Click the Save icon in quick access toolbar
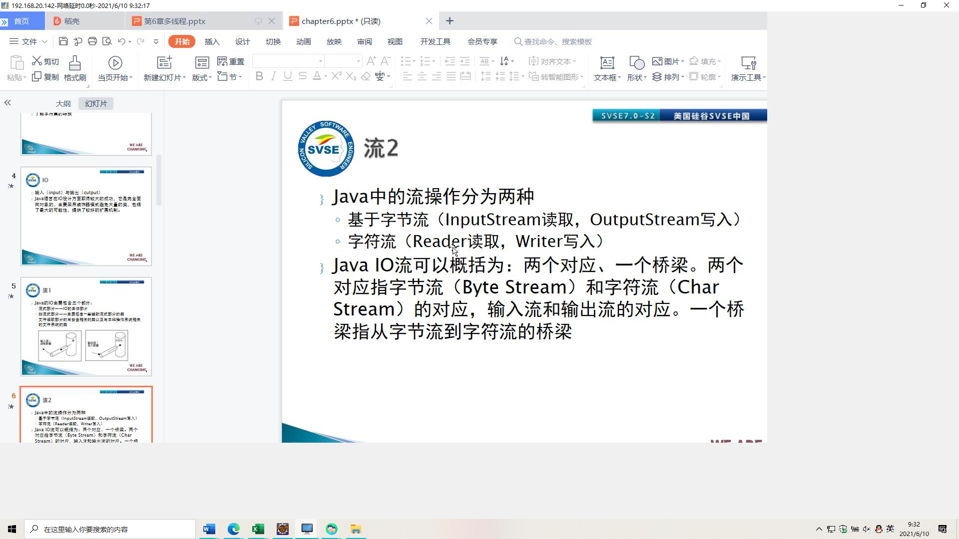Screen dimensions: 959x539 coord(63,41)
